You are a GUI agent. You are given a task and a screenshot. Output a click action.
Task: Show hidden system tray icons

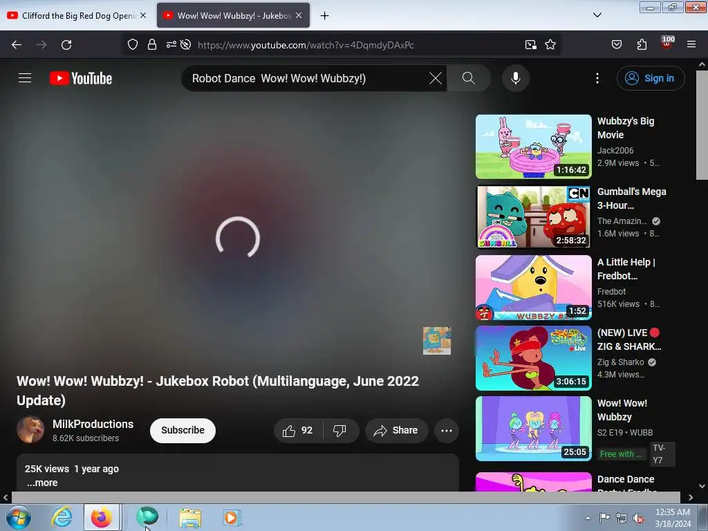coord(588,518)
